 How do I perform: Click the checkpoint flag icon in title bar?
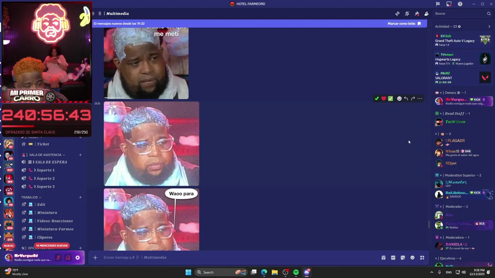(x=438, y=4)
